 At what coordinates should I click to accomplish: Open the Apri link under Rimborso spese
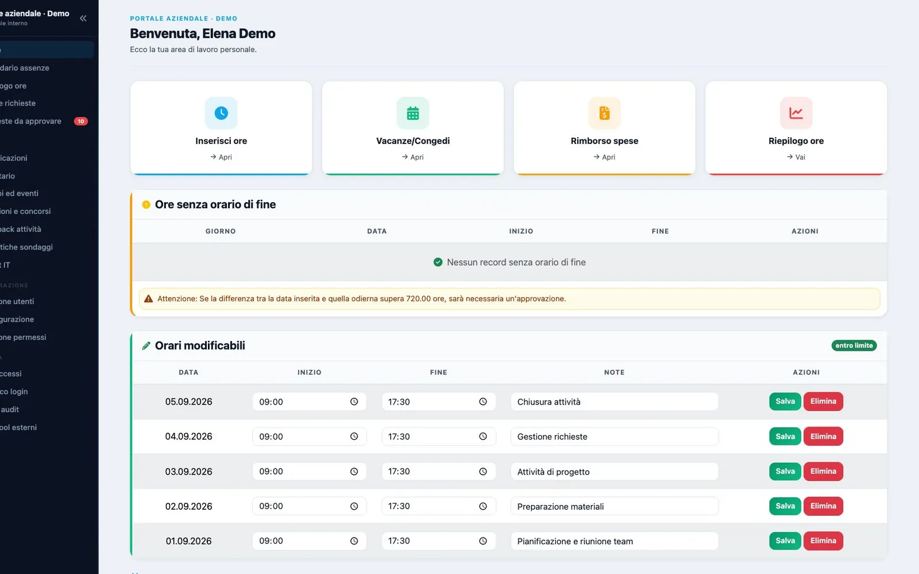pyautogui.click(x=604, y=157)
